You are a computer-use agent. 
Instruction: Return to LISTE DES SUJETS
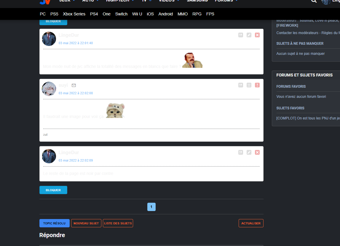118,223
